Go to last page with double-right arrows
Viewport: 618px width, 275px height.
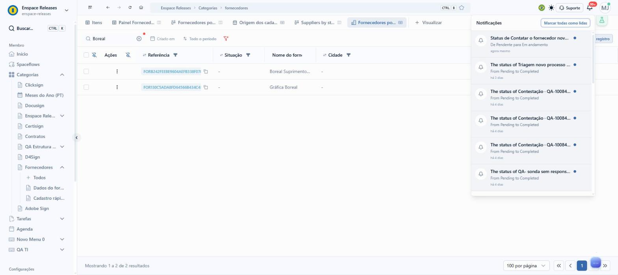(605, 266)
